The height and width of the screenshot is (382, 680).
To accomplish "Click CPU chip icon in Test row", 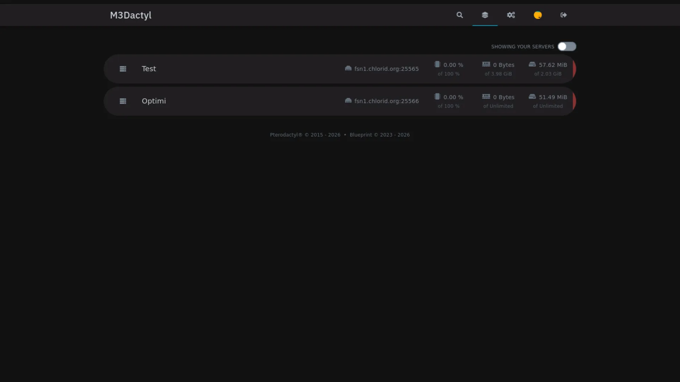I will pyautogui.click(x=437, y=64).
